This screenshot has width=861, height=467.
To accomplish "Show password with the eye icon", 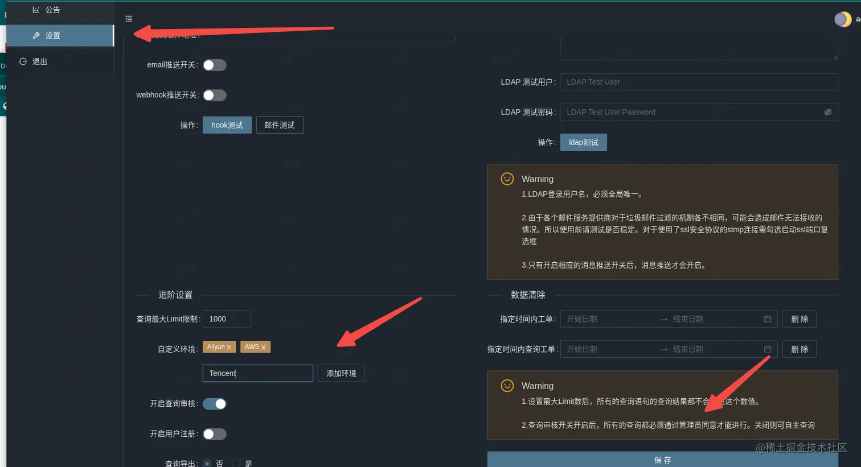I will pos(828,112).
